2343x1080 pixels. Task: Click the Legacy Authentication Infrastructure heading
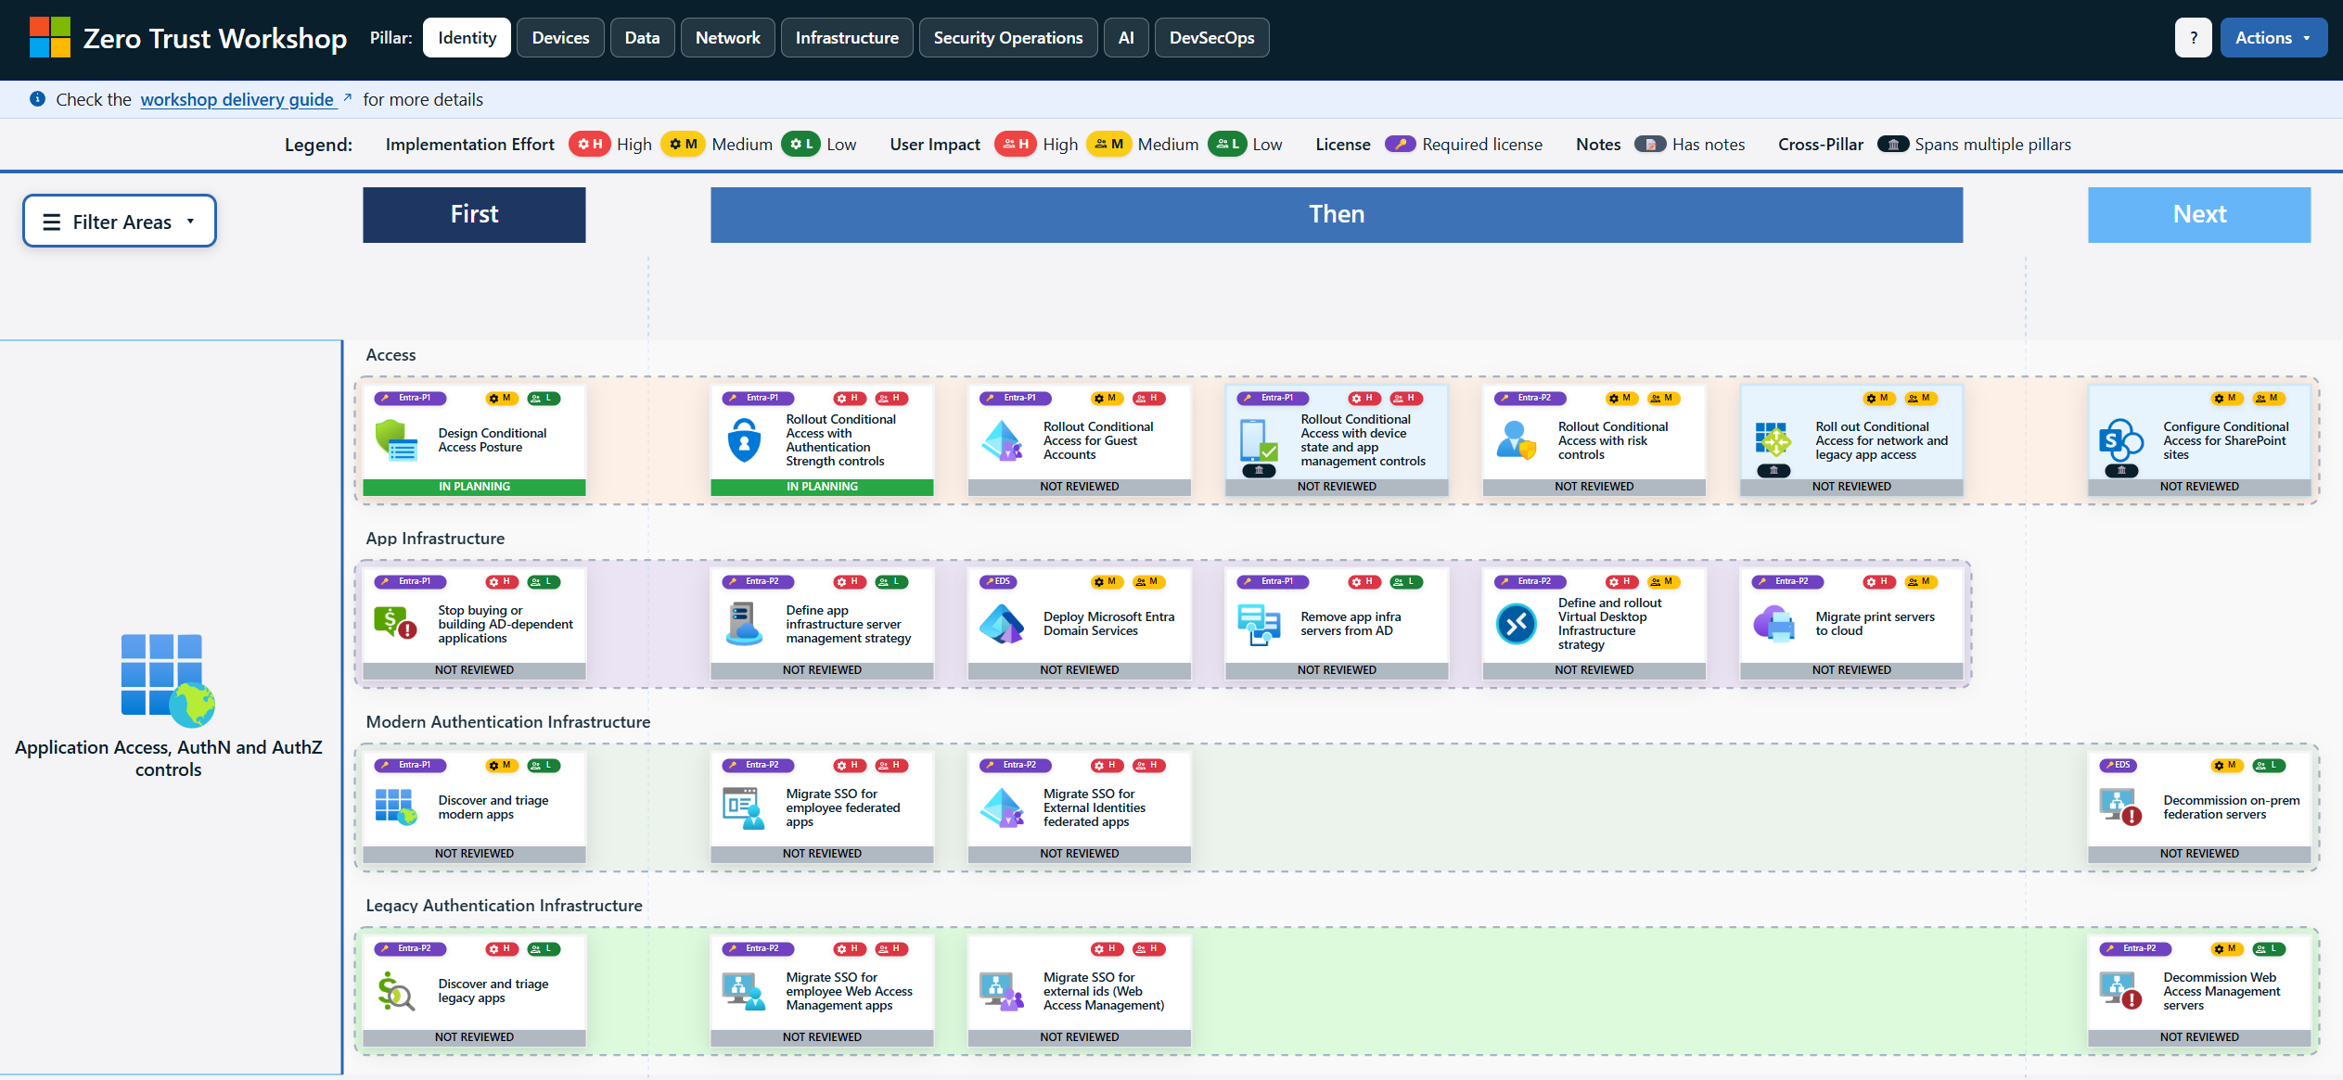pyautogui.click(x=504, y=906)
